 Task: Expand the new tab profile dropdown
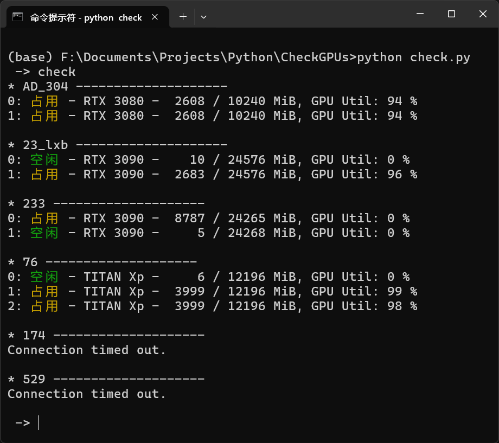coord(204,17)
